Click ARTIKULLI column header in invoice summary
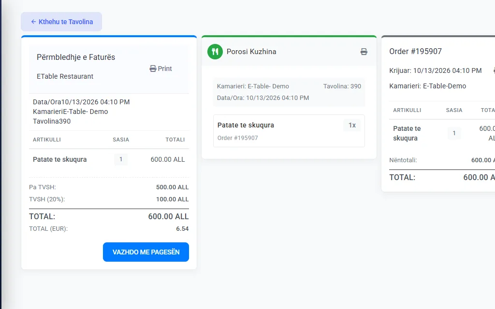This screenshot has height=309, width=495. point(47,140)
